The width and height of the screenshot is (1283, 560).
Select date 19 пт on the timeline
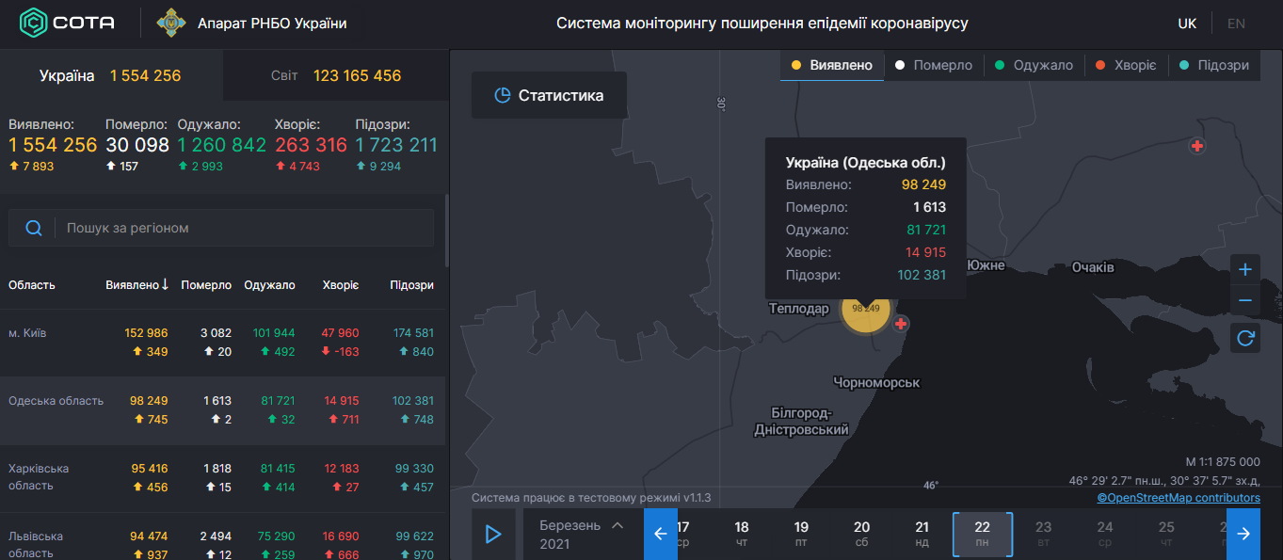pos(800,533)
